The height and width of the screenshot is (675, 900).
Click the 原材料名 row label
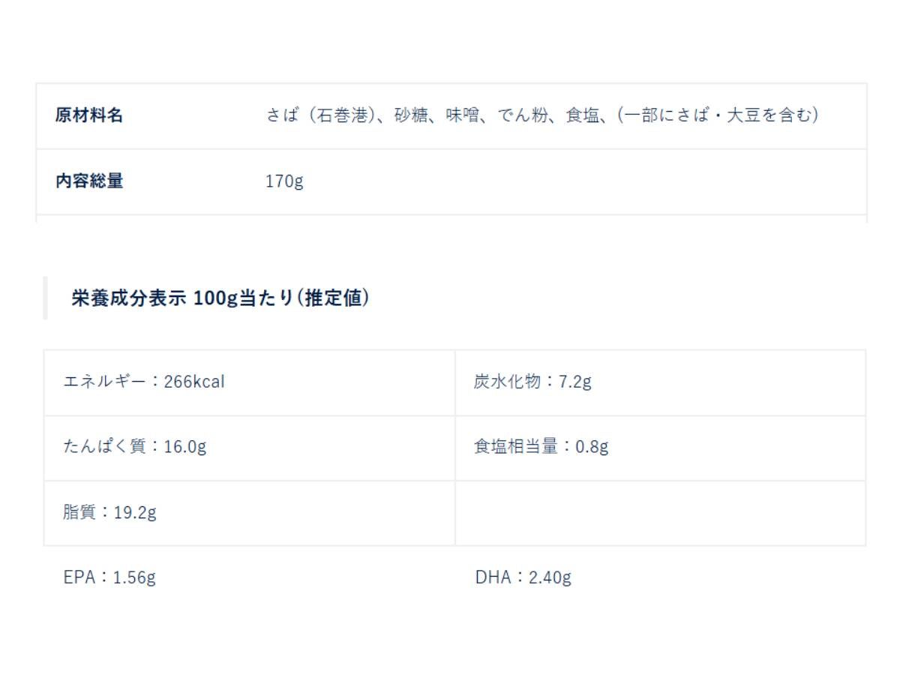click(x=89, y=115)
